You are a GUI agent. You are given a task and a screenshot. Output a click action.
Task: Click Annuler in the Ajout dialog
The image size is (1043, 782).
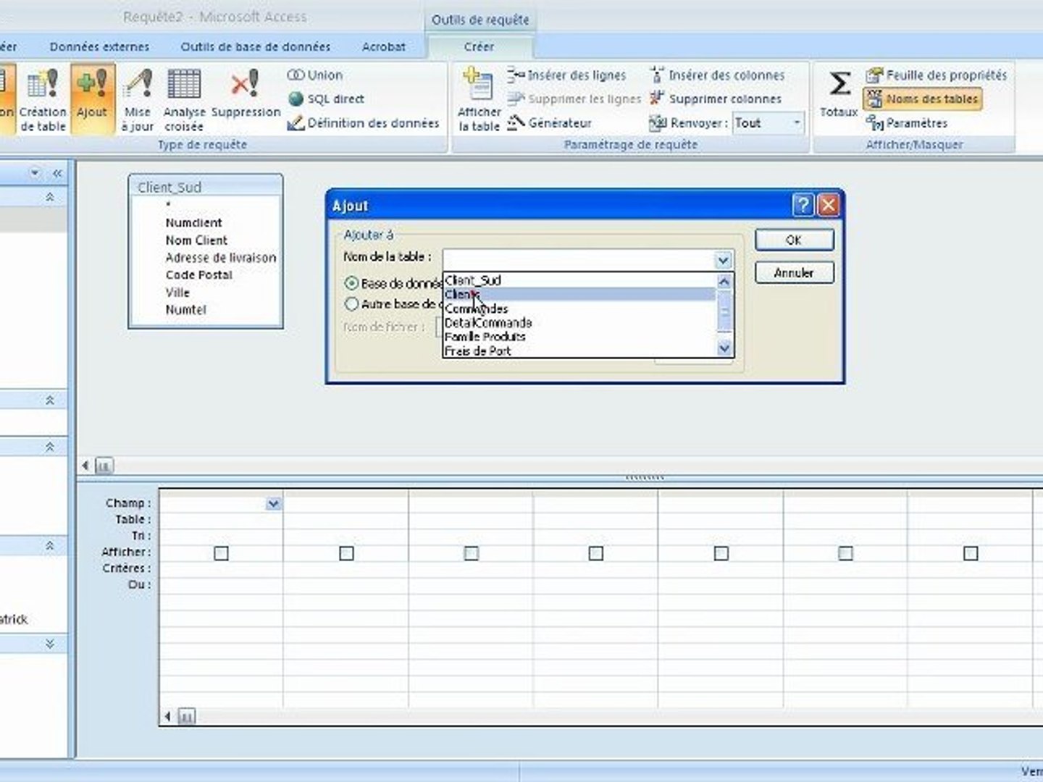(794, 273)
